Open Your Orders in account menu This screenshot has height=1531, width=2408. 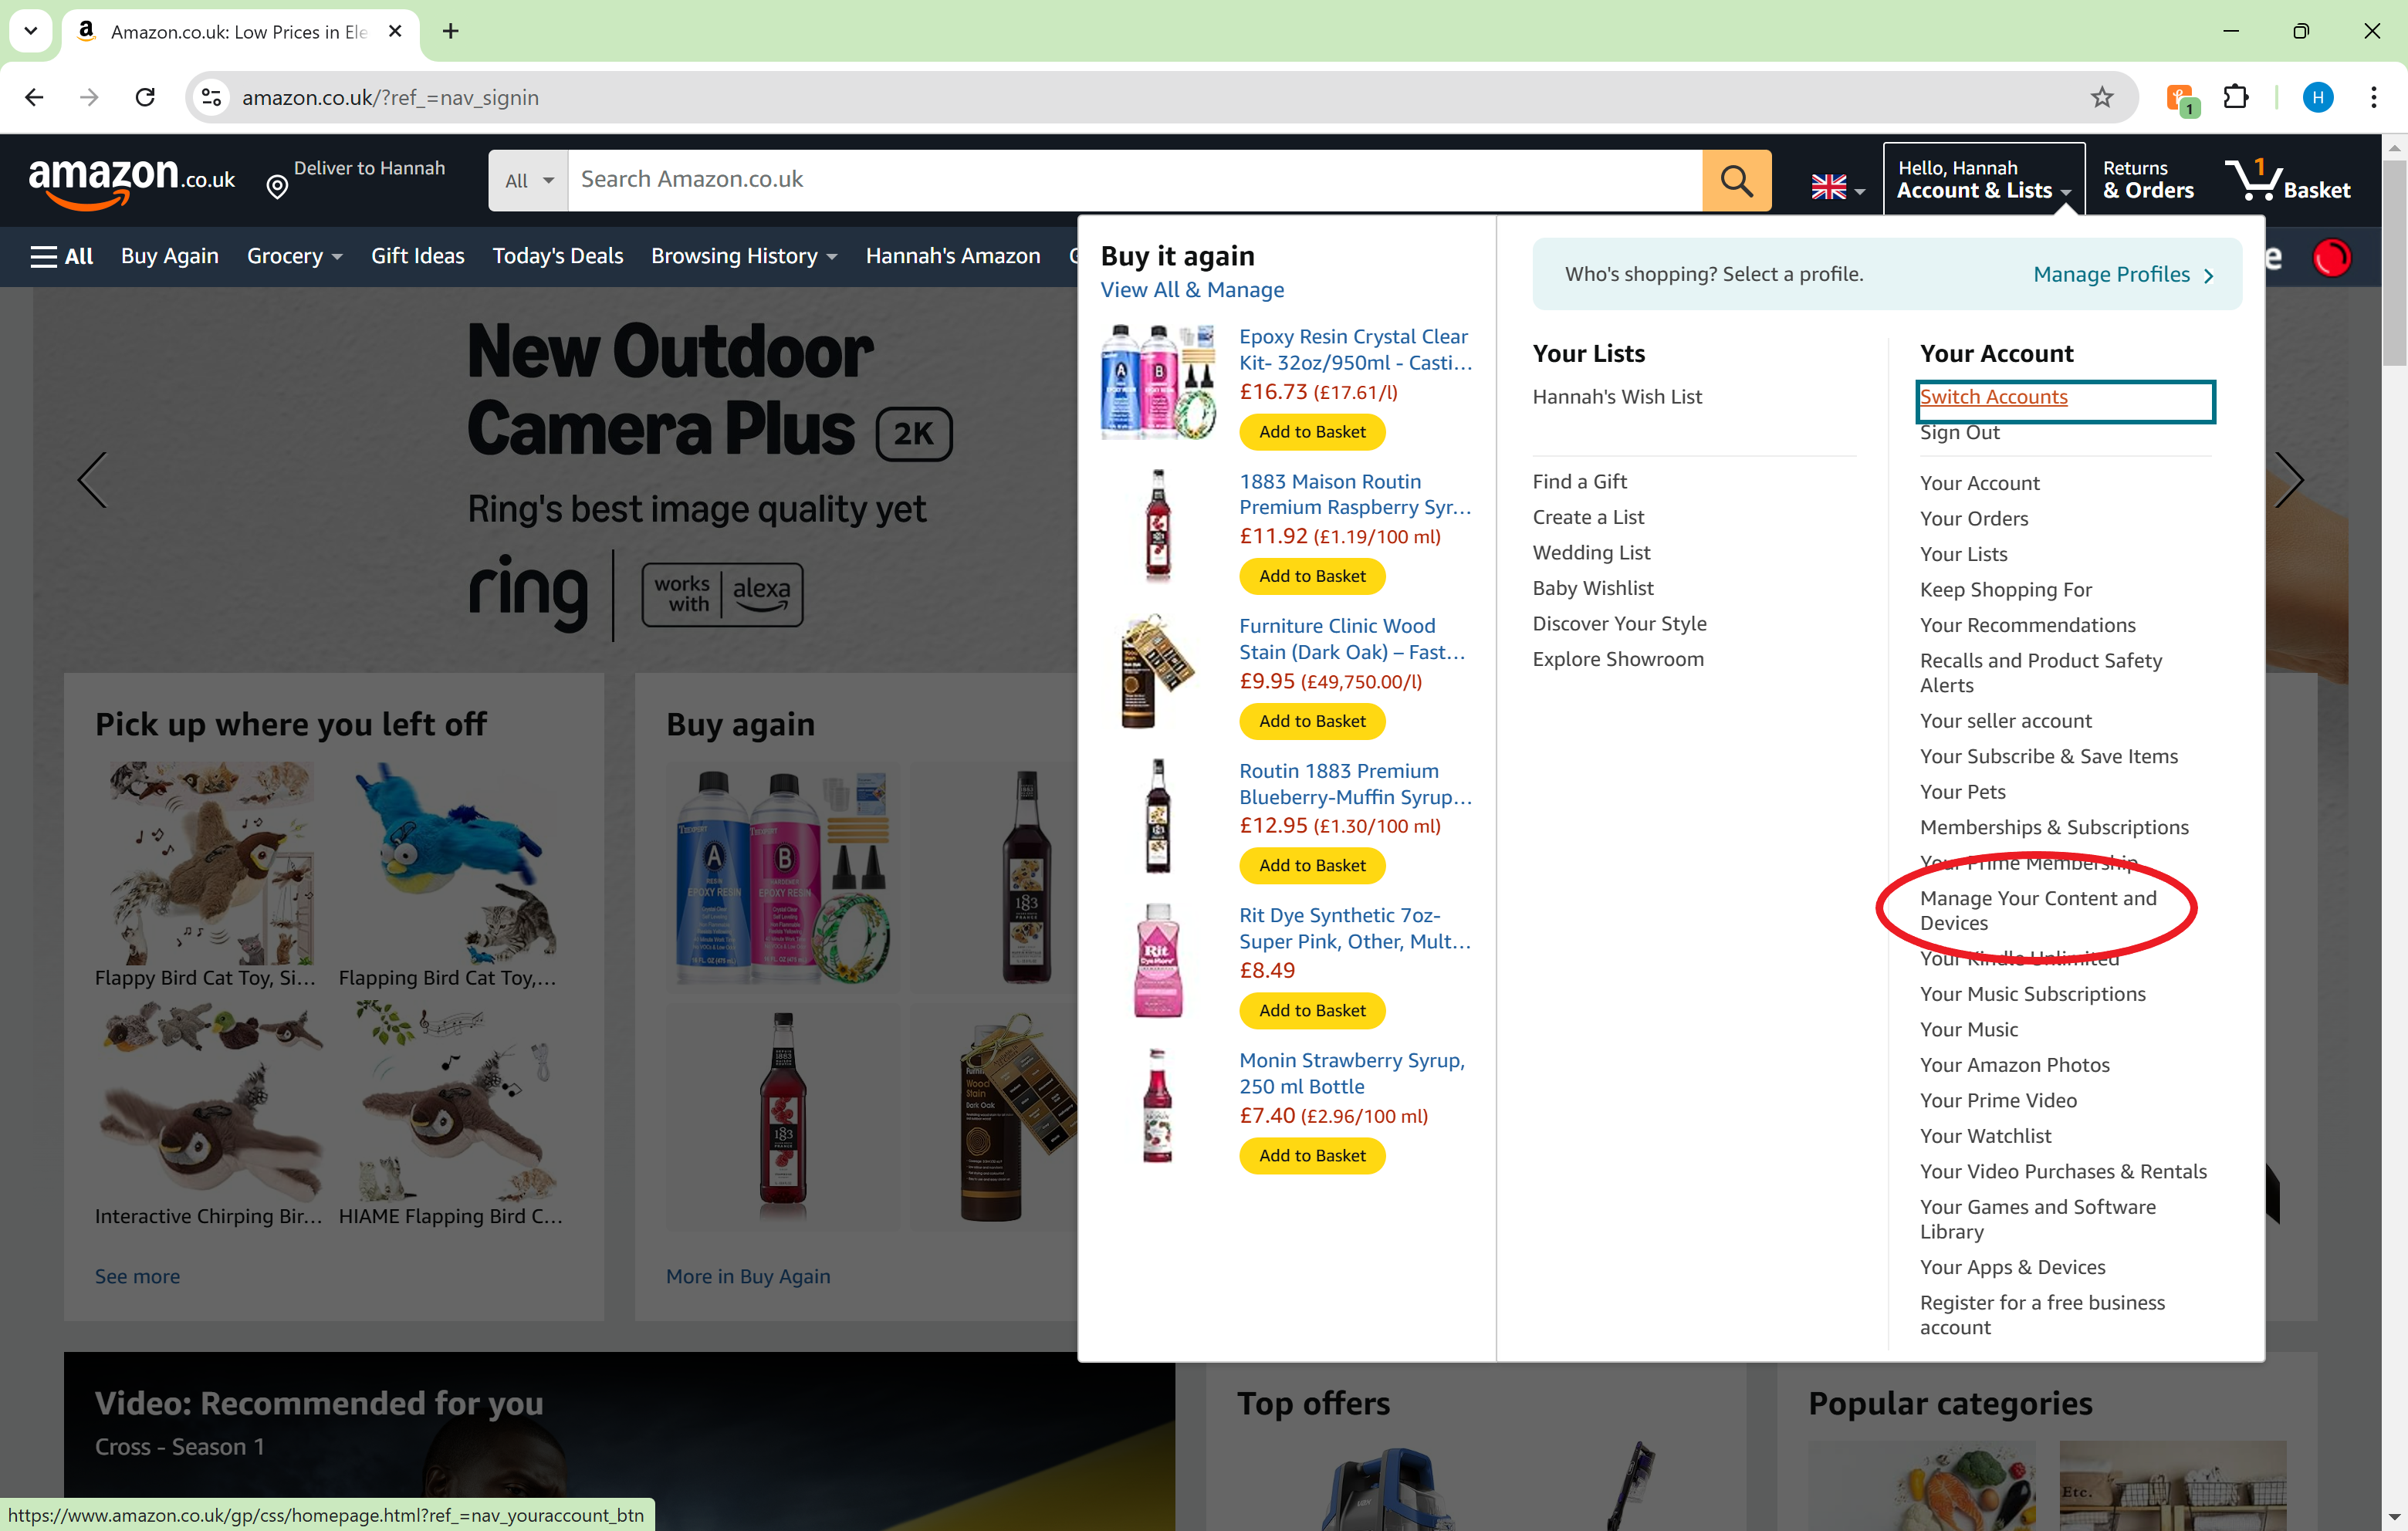point(1974,519)
